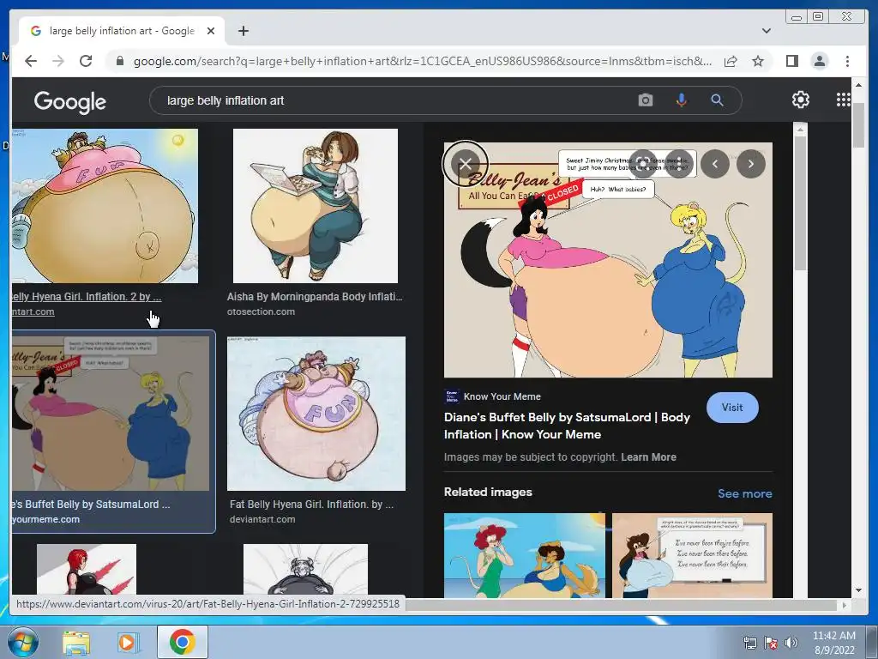
Task: Show the next image in preview
Action: coord(751,164)
